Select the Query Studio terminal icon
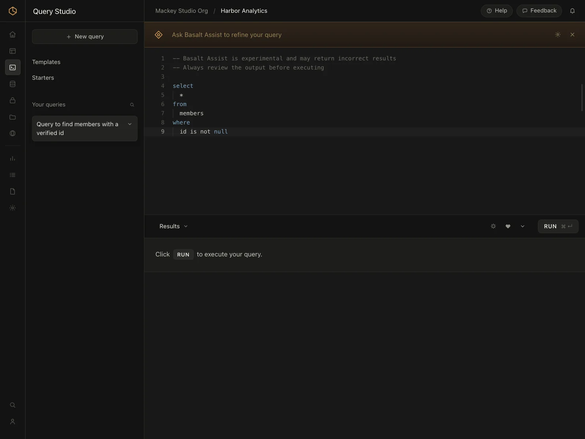Image resolution: width=585 pixels, height=439 pixels. click(12, 67)
